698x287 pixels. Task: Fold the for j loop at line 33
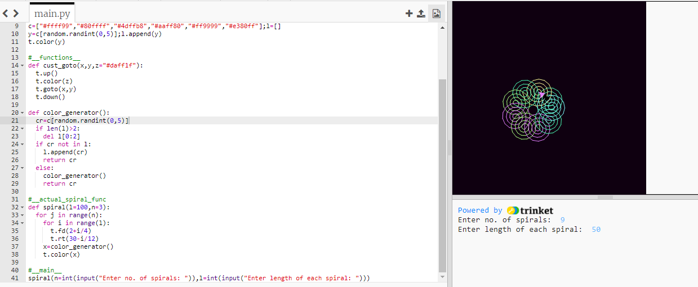point(22,215)
